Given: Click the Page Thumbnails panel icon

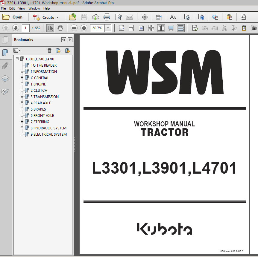Looking at the screenshot, I should (x=5, y=40).
